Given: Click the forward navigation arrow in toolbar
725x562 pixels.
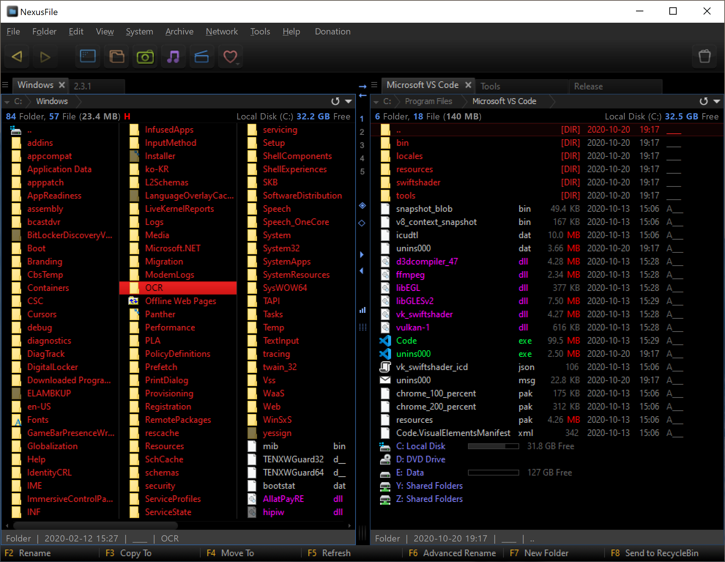Looking at the screenshot, I should pos(45,57).
